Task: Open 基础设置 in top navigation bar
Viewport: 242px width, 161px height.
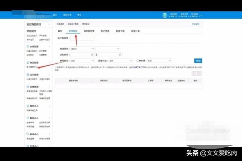Action: point(68,15)
